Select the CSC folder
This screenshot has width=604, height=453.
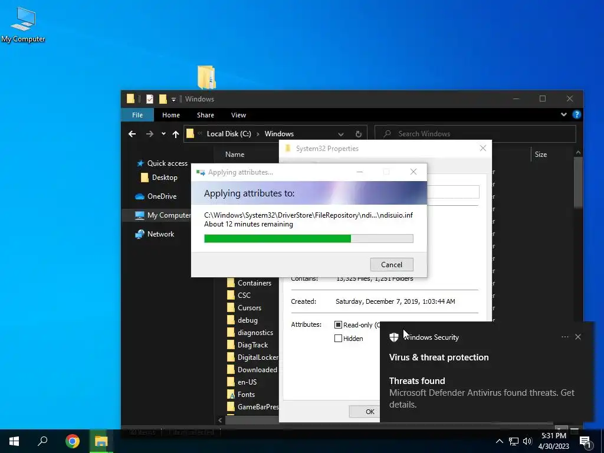click(x=239, y=295)
